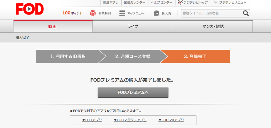Viewport: 271px width, 128px height.
Task: Open the gift box member benefits icon
Action: (93, 13)
